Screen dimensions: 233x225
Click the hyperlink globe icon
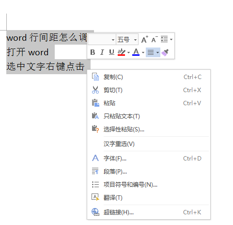tap(95, 212)
